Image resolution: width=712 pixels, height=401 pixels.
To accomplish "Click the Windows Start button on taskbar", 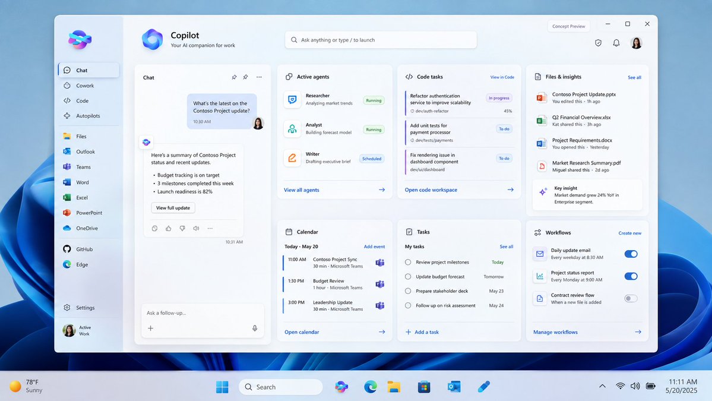I will (x=222, y=387).
